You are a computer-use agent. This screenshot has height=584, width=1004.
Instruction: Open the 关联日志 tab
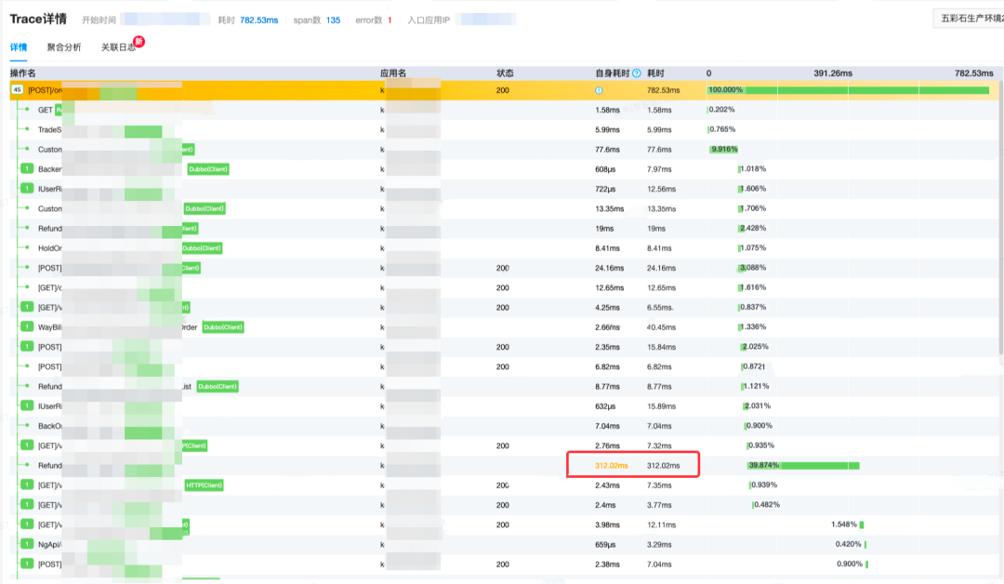click(118, 47)
